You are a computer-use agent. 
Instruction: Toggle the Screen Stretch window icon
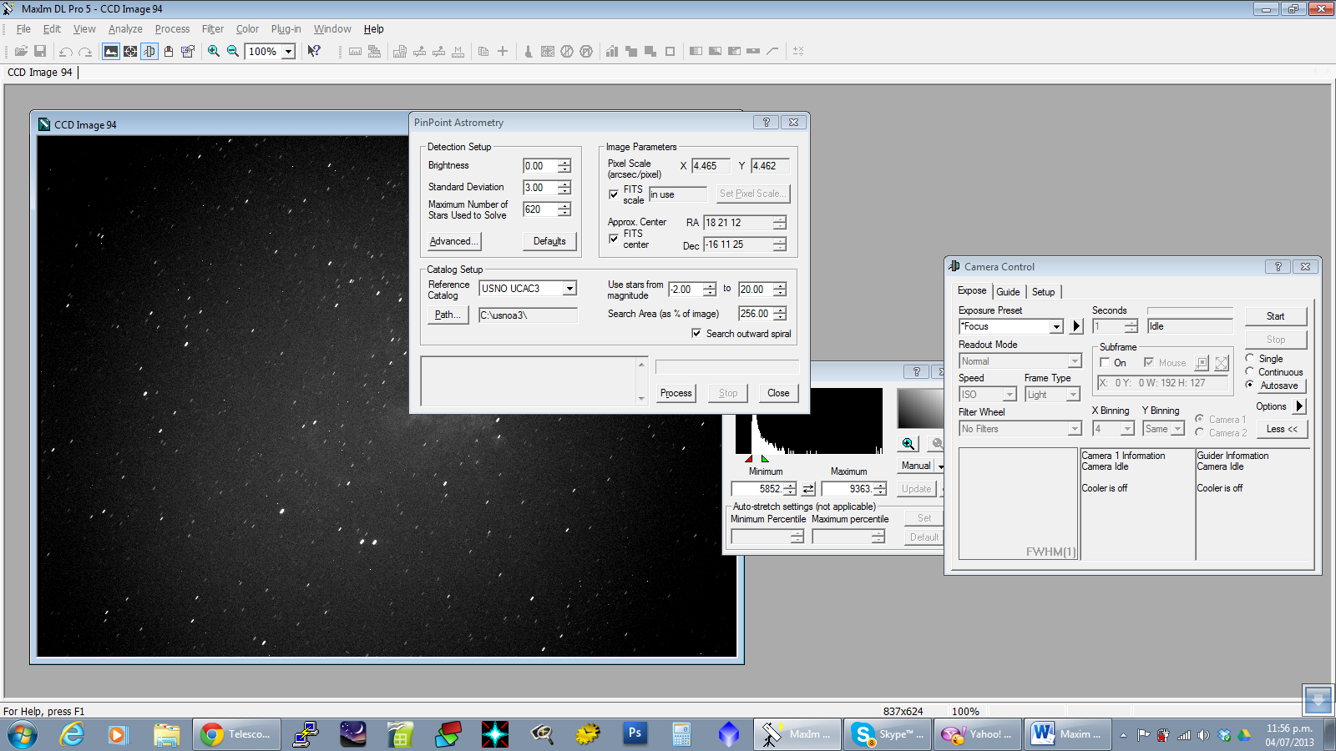coord(111,51)
